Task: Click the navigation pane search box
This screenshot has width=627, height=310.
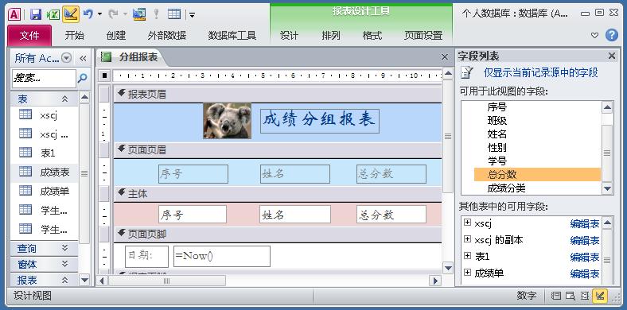Action: tap(44, 79)
